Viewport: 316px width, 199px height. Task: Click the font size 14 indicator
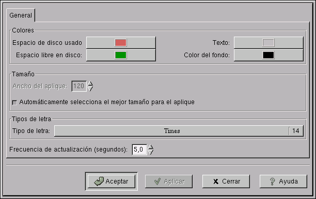pos(296,131)
